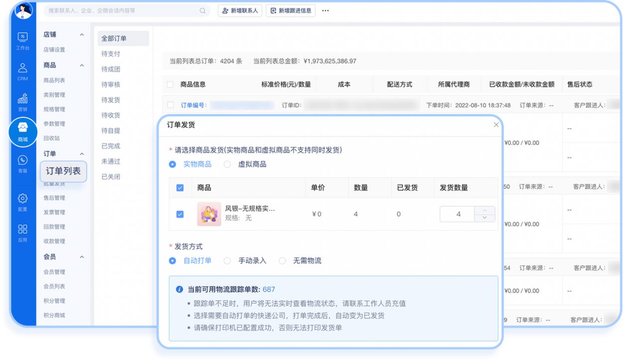
Task: Filter by the 已关闭 tab
Action: click(111, 177)
